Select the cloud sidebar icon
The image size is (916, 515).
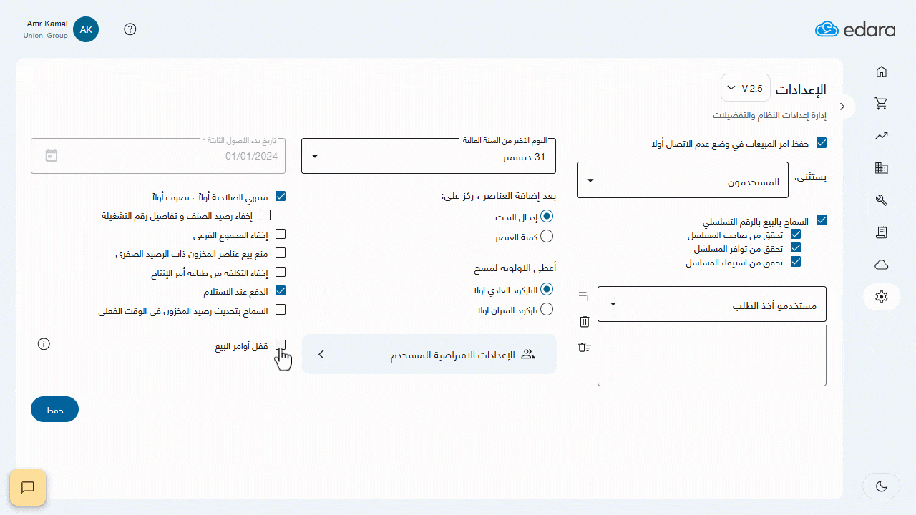point(881,265)
